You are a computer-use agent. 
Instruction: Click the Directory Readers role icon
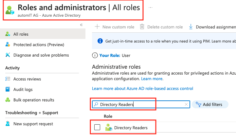click(x=109, y=128)
